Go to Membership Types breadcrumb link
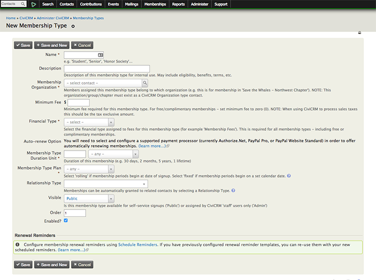Screen dimensions: 376x280 (x=88, y=18)
